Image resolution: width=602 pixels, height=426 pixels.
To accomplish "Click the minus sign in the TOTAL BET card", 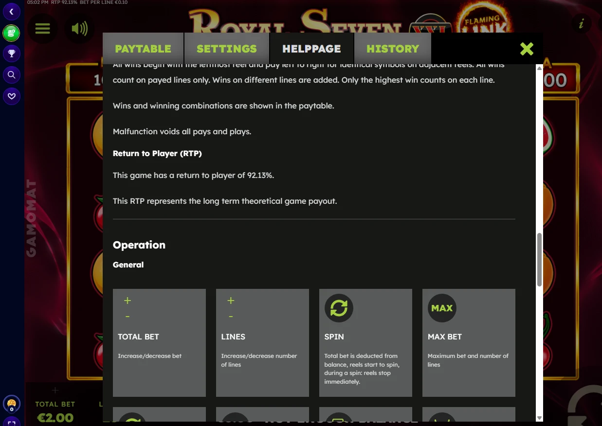I will coord(128,317).
